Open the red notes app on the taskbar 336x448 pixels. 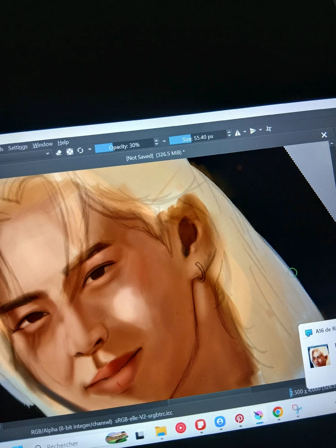(200, 425)
